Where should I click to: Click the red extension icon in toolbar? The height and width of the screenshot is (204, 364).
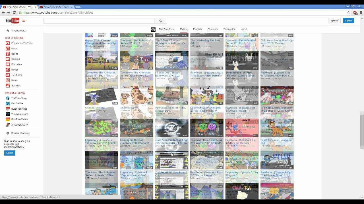(x=355, y=12)
